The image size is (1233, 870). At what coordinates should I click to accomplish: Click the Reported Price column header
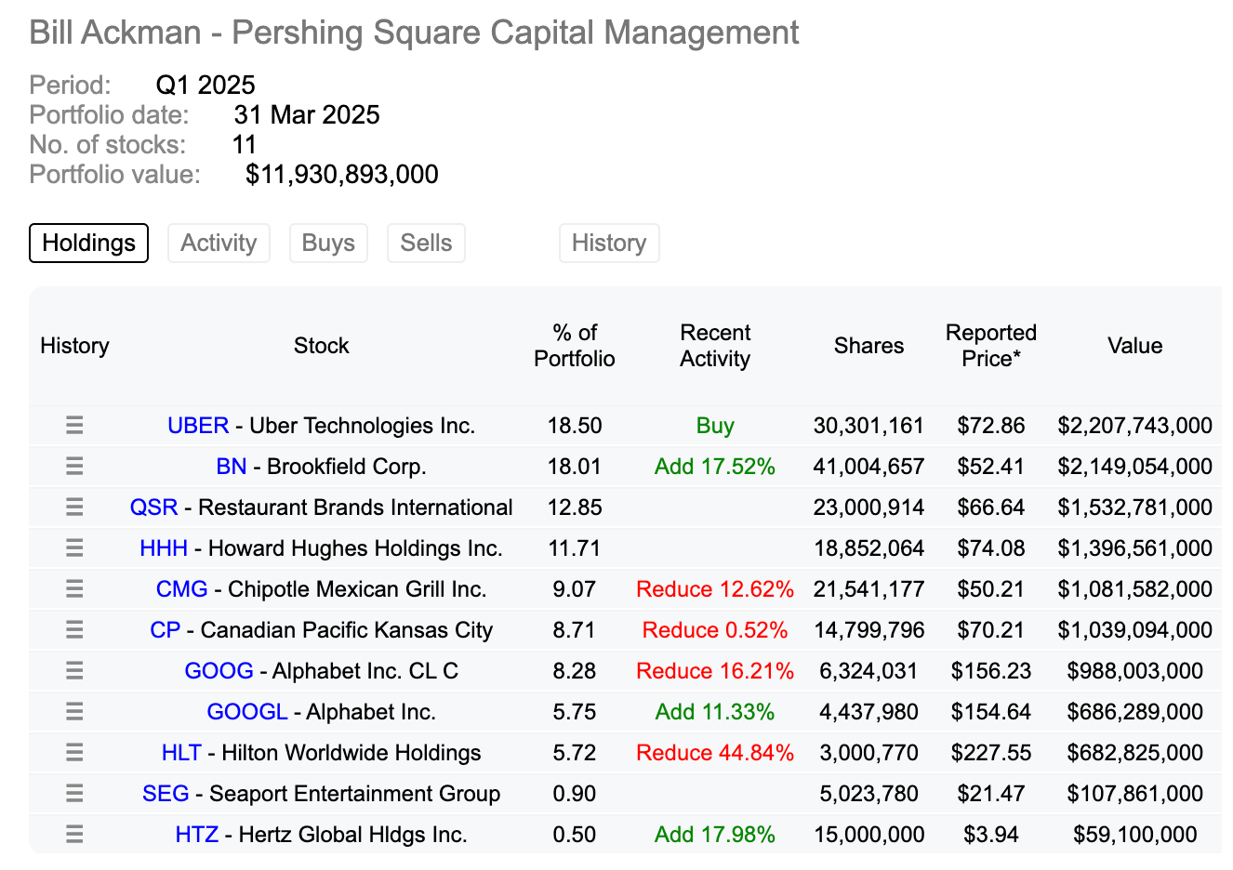coord(991,346)
